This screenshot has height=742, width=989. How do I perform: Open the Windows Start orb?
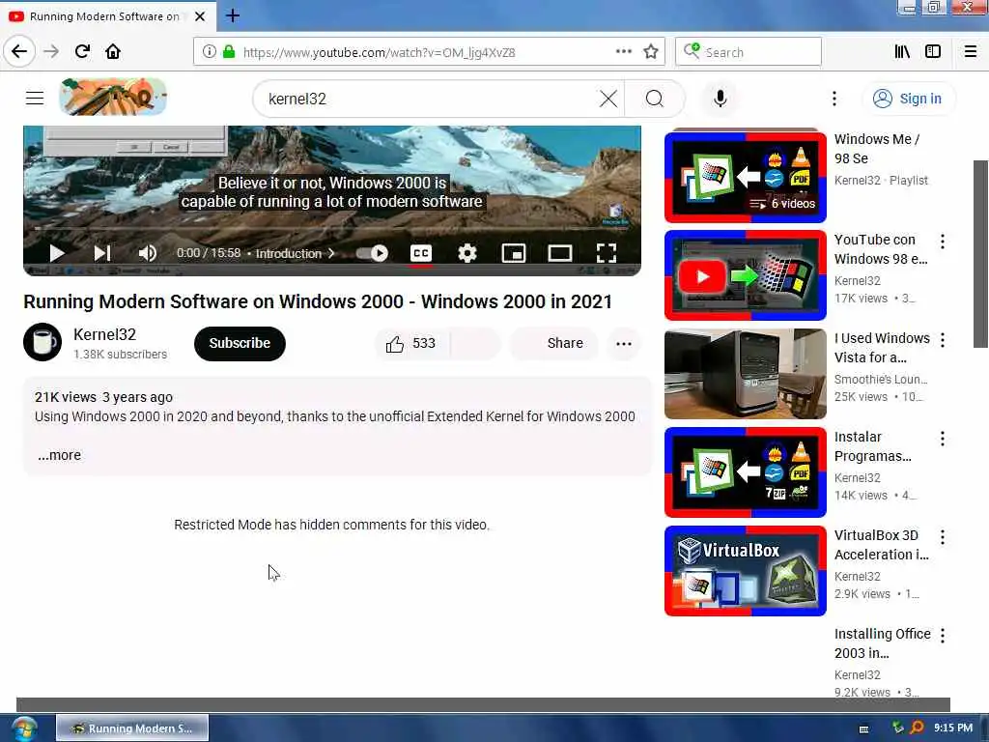[23, 728]
